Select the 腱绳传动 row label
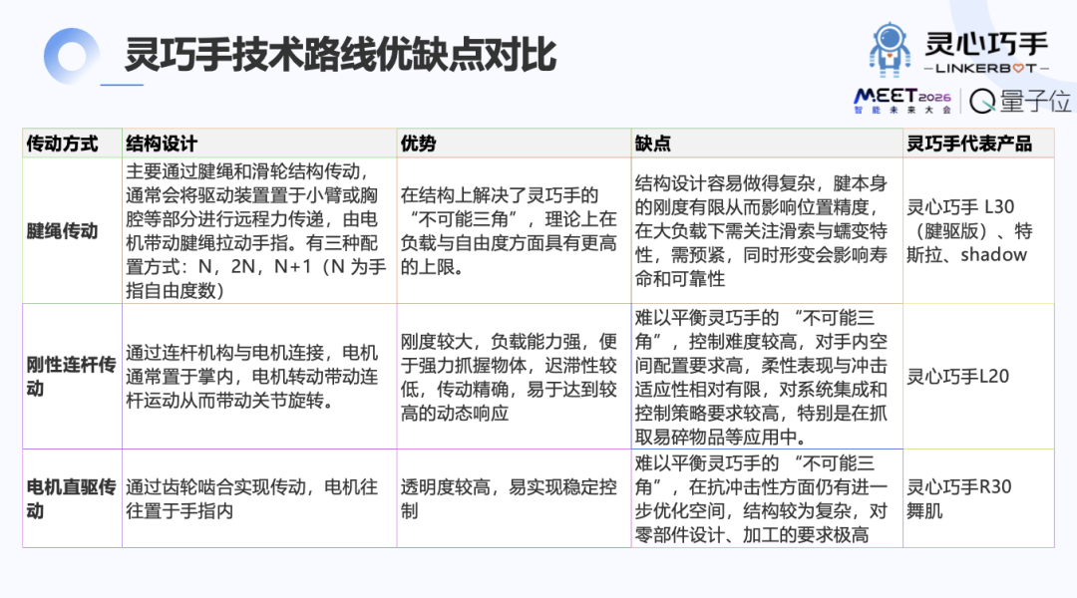 [x=62, y=231]
